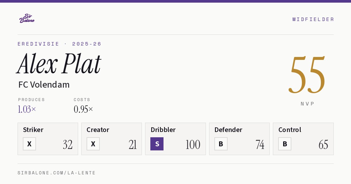Click the X grade badge under Striker
Viewport: 351px width, 184px height.
pos(29,144)
